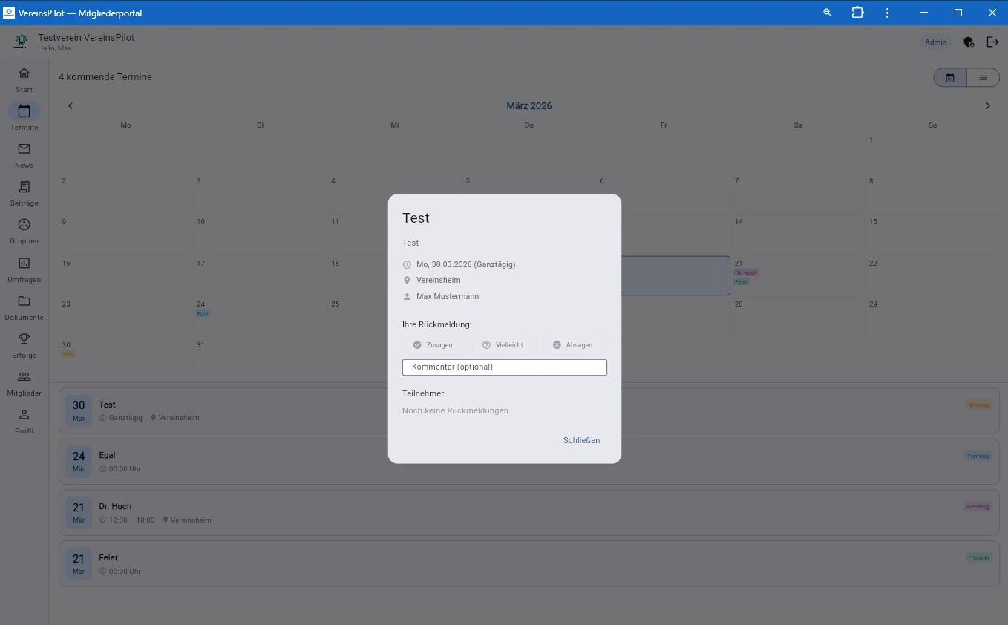Switch to calendar view
The height and width of the screenshot is (625, 1008).
pyautogui.click(x=949, y=78)
